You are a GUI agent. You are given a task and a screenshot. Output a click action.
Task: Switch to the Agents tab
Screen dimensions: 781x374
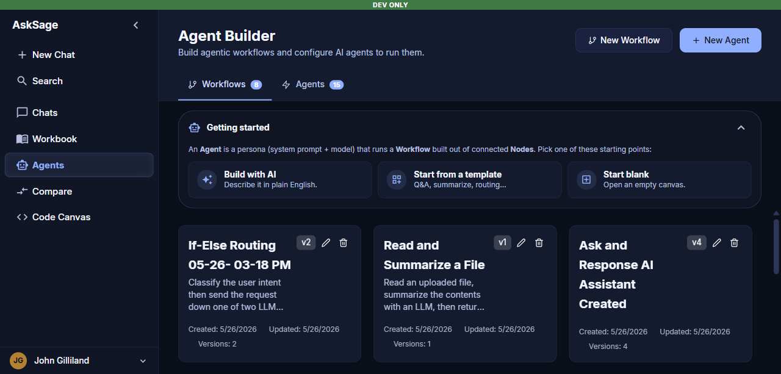tap(312, 85)
